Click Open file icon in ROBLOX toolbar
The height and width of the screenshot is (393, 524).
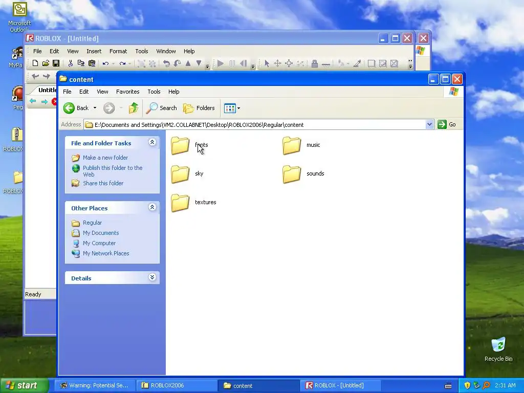46,63
